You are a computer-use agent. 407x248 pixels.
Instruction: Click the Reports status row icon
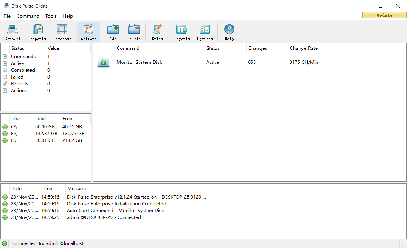pos(5,84)
